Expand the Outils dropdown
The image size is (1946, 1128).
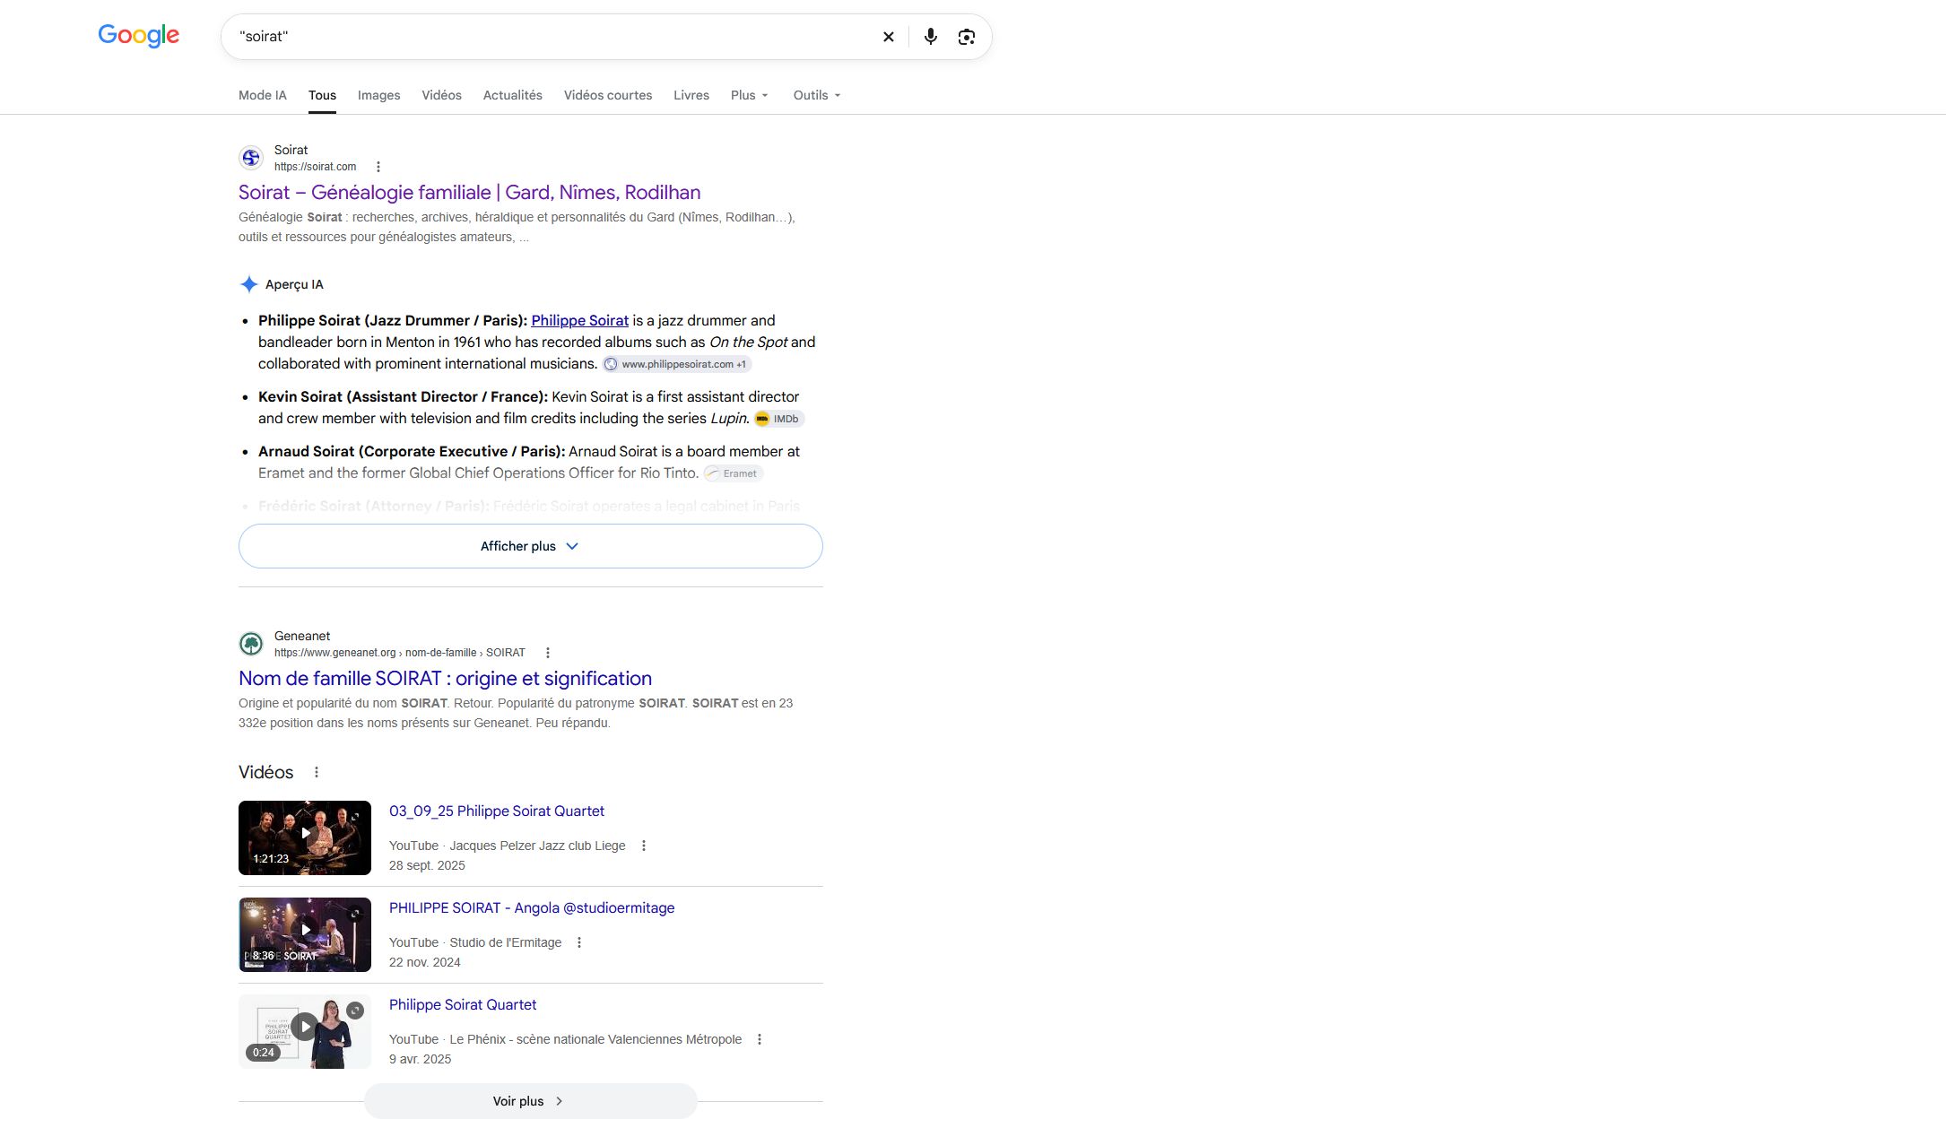pos(817,95)
